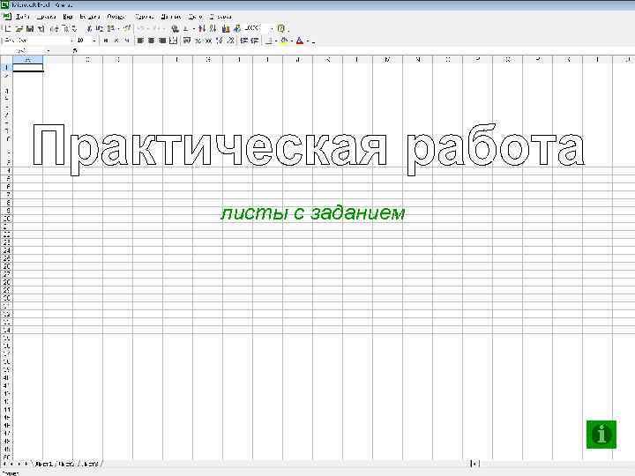The height and width of the screenshot is (476, 635).
Task: Create a new workbook from the toolbar
Action: 8,28
